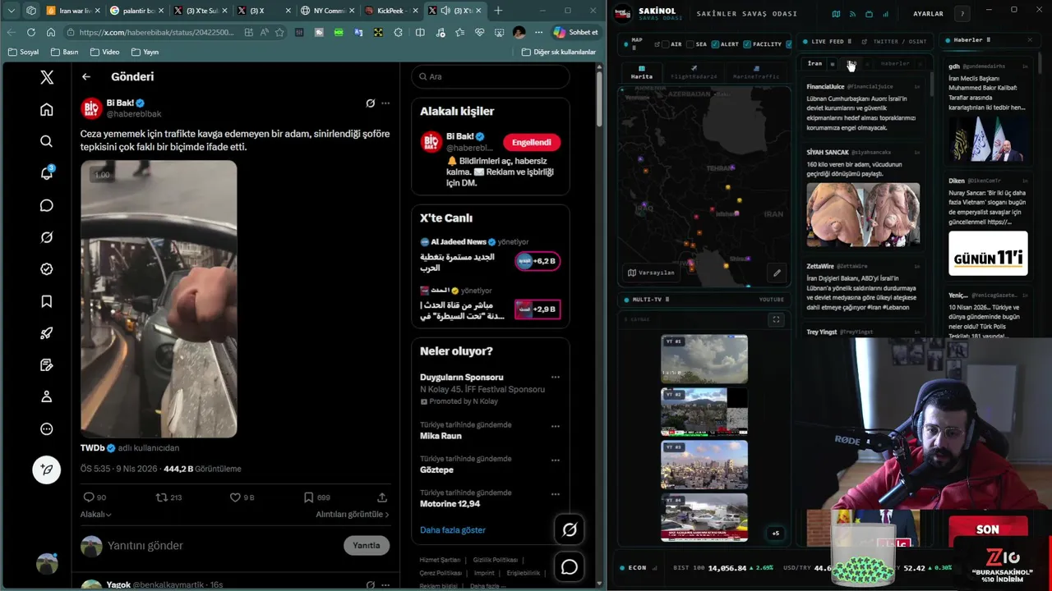
Task: Click the Grok icon next to the Bi Bak! post menu
Action: click(x=371, y=103)
